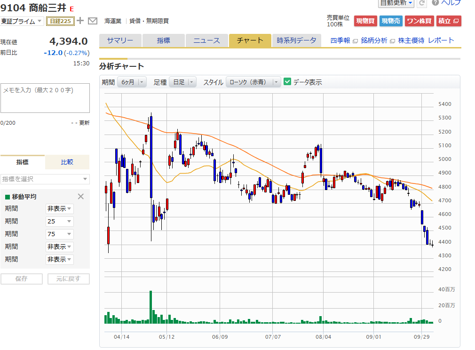Open the moving average period 75 dropdown

pyautogui.click(x=59, y=234)
